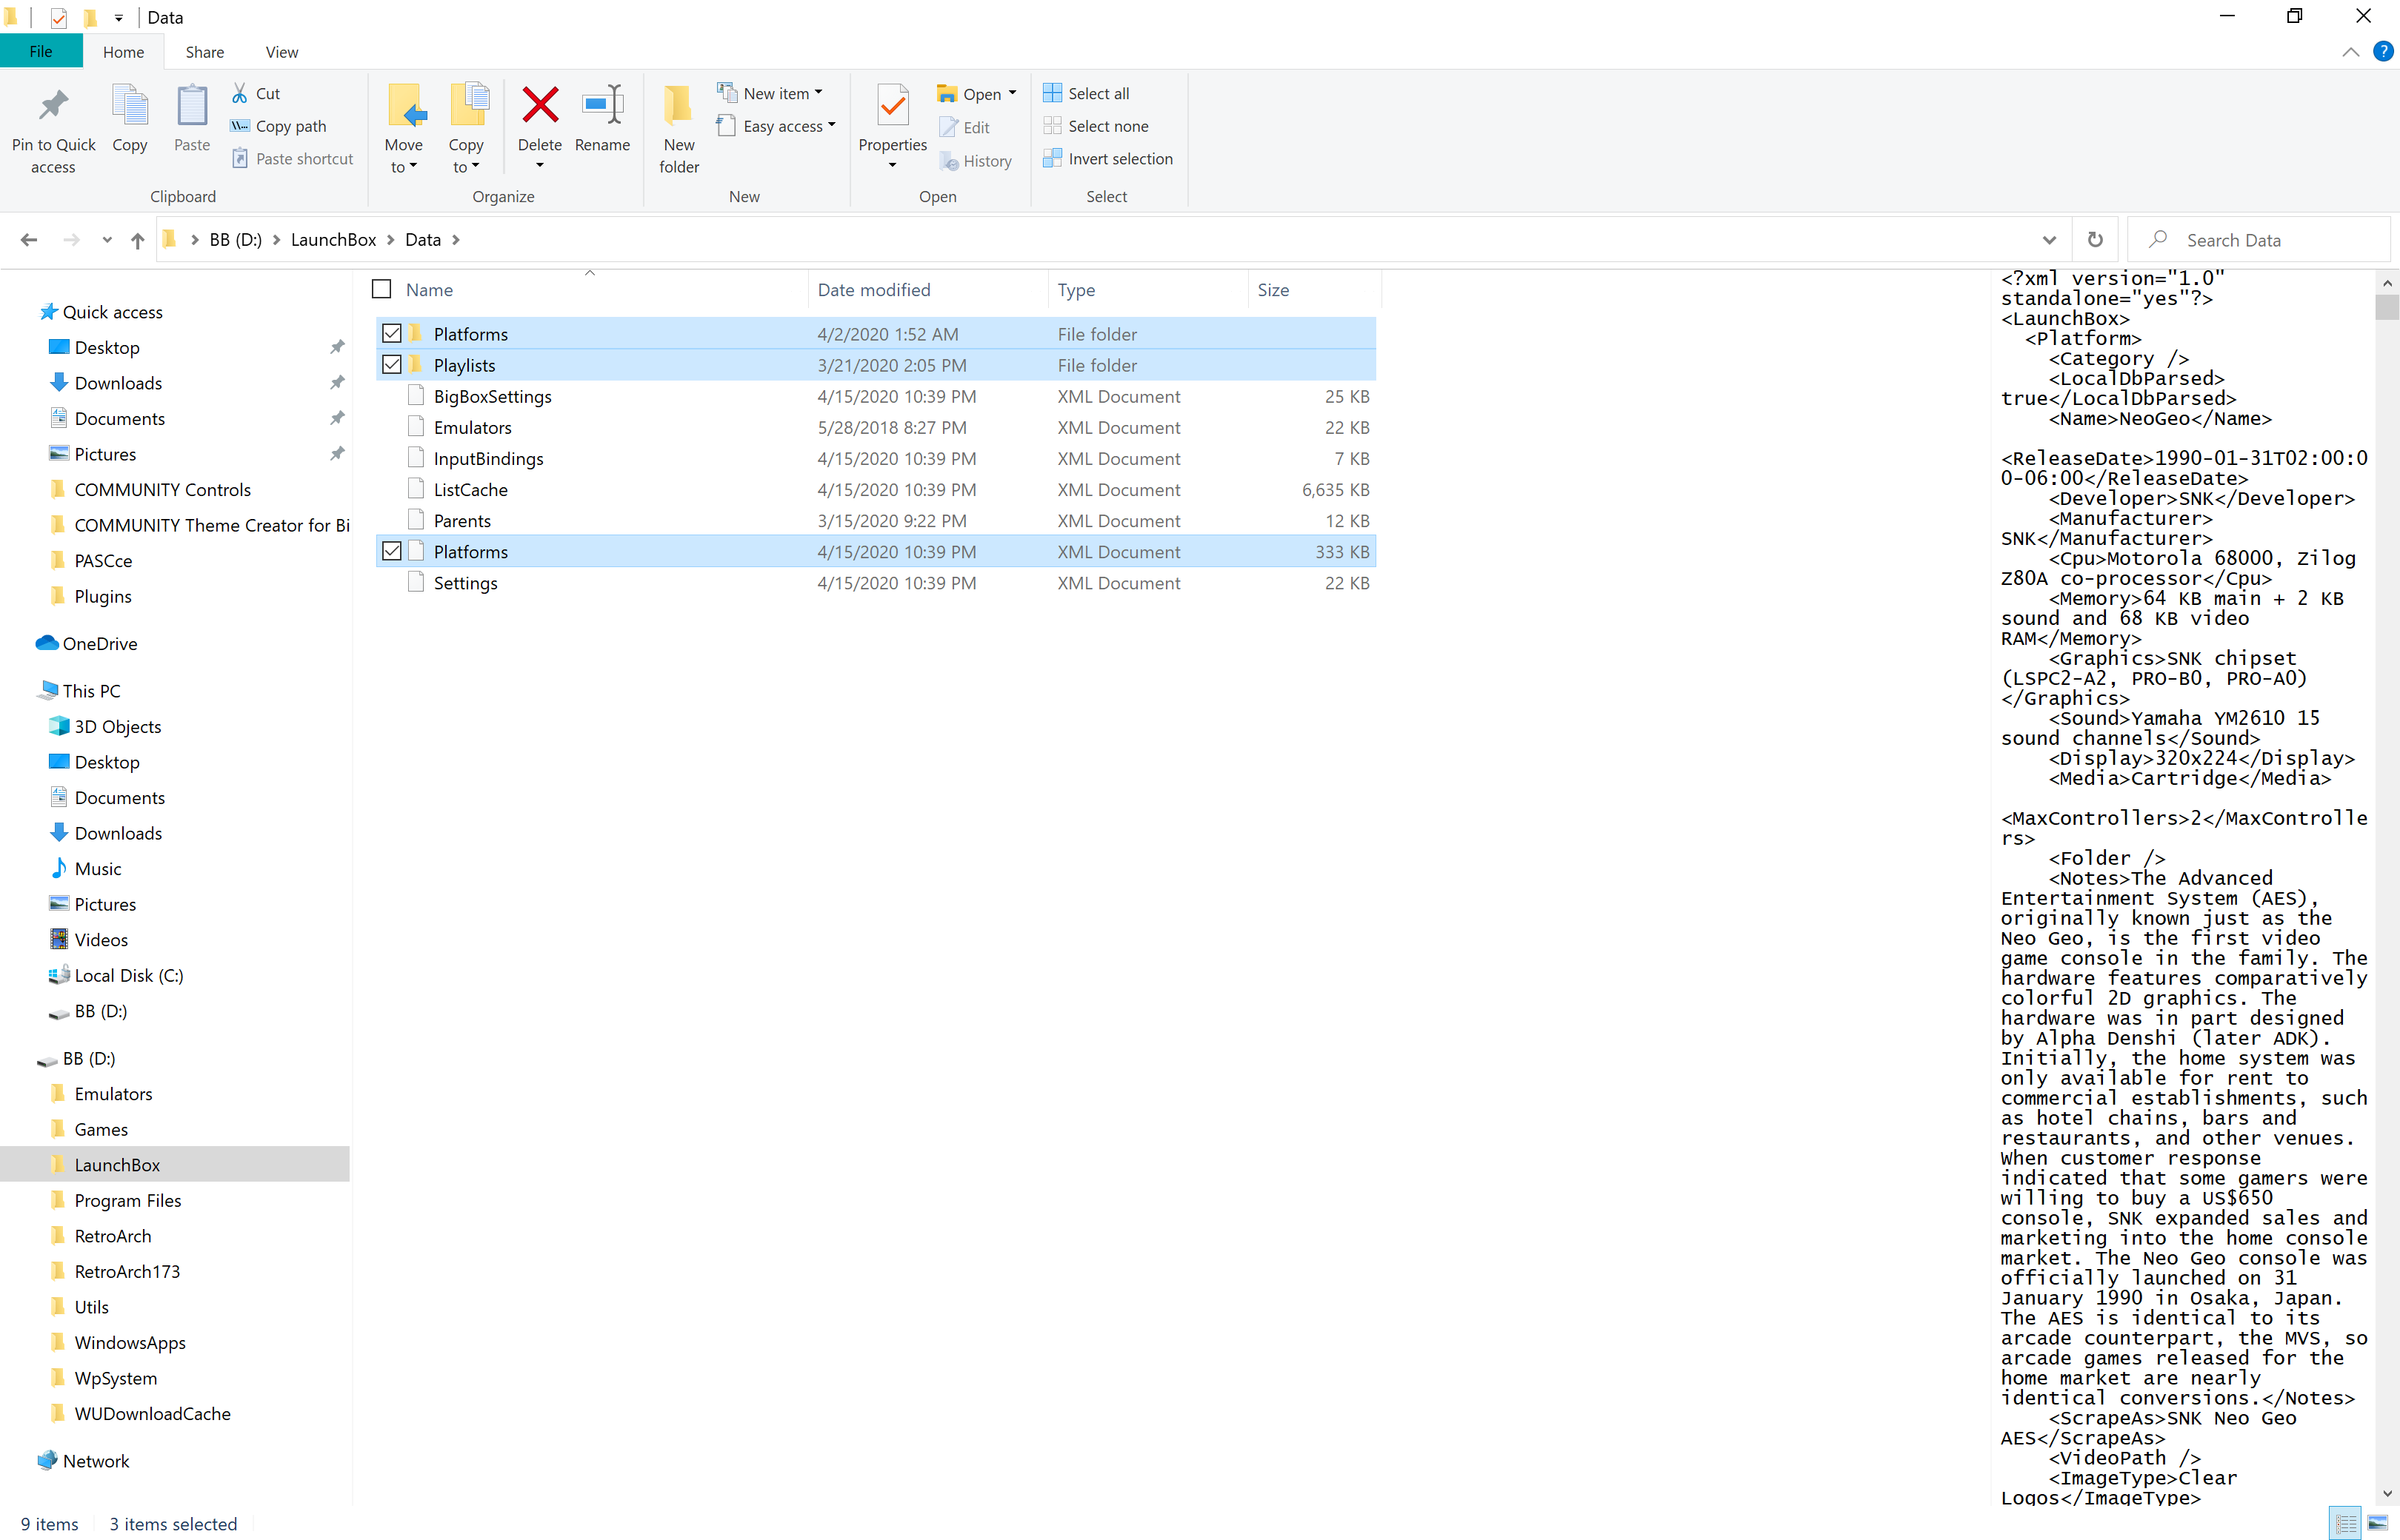
Task: Collapse the ribbon with the chevron
Action: (x=2350, y=52)
